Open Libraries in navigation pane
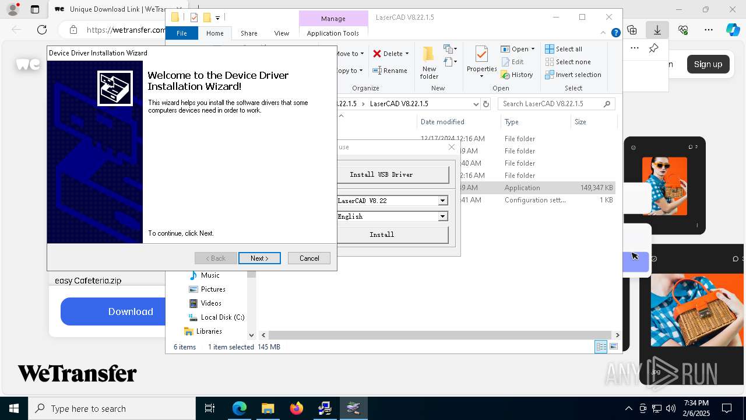 209,331
